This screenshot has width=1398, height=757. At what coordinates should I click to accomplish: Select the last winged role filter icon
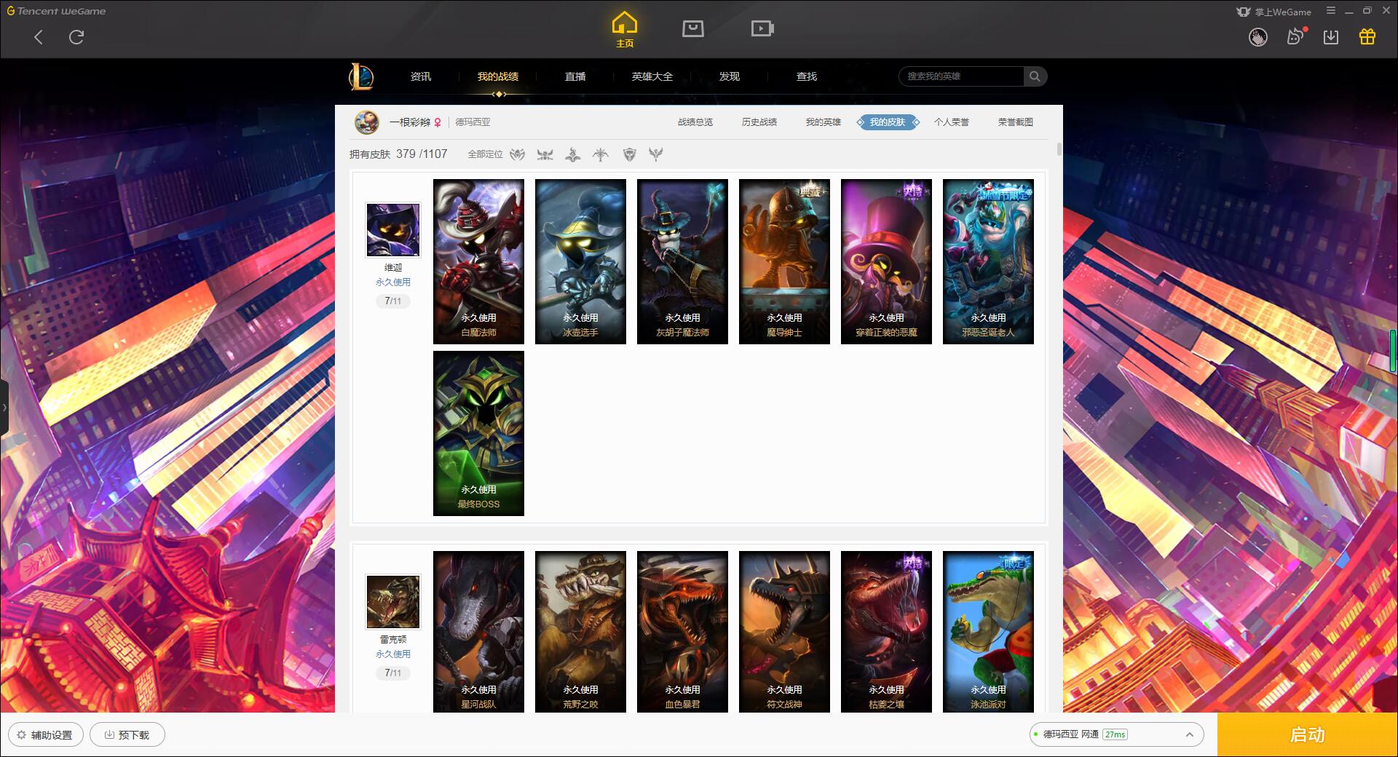[x=656, y=154]
